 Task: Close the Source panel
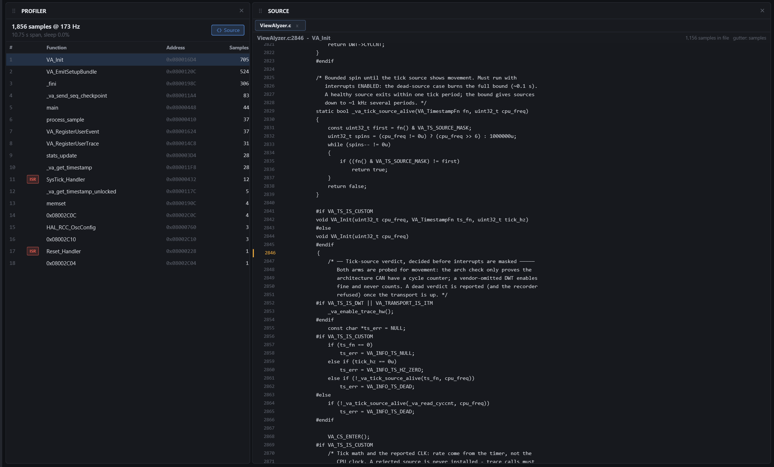pos(762,11)
